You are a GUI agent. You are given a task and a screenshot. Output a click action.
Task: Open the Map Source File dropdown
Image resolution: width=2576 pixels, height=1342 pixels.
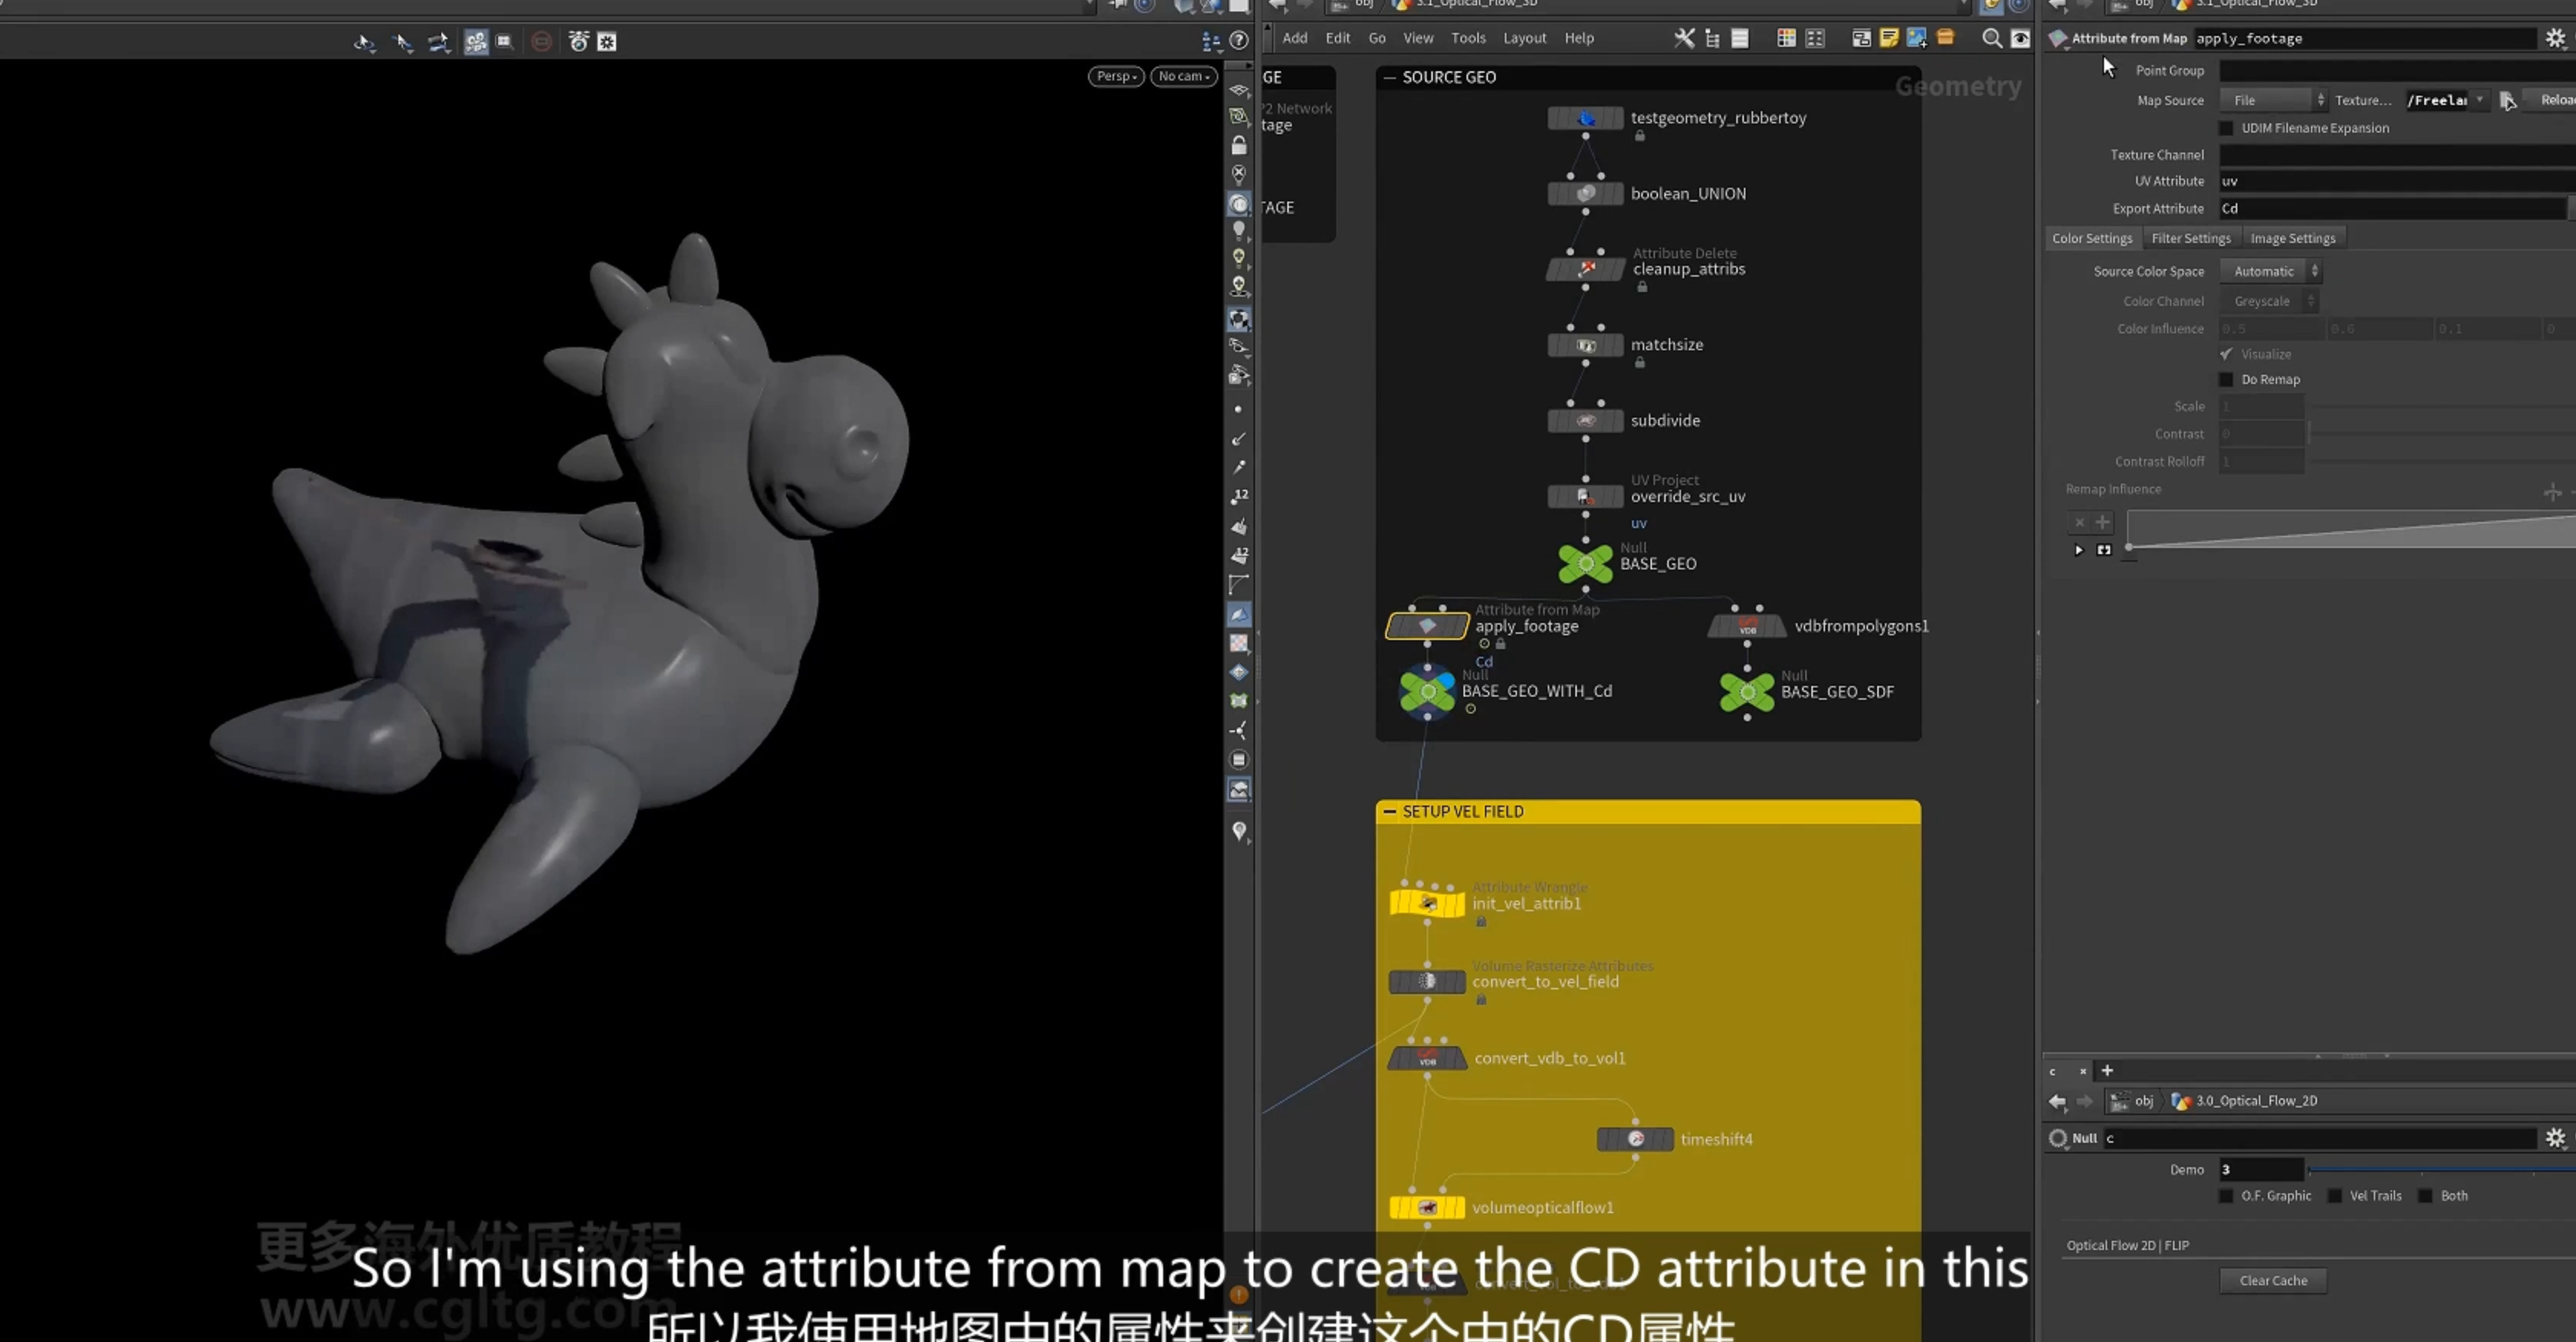click(2273, 100)
